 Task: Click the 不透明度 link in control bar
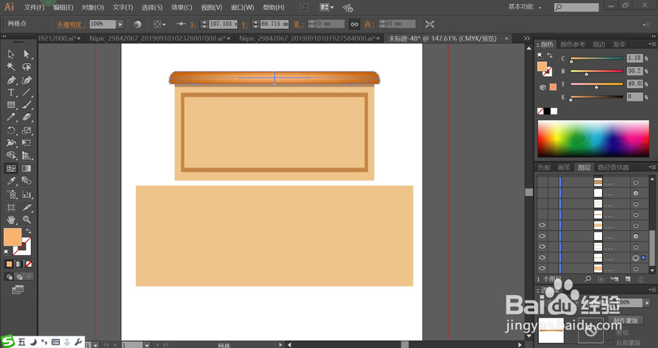[71, 25]
